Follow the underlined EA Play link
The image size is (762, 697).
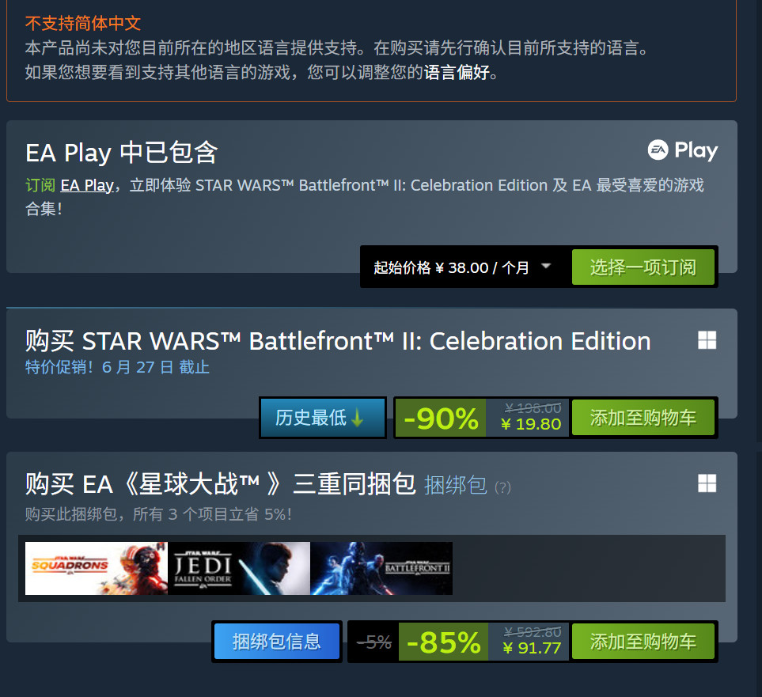pyautogui.click(x=87, y=185)
